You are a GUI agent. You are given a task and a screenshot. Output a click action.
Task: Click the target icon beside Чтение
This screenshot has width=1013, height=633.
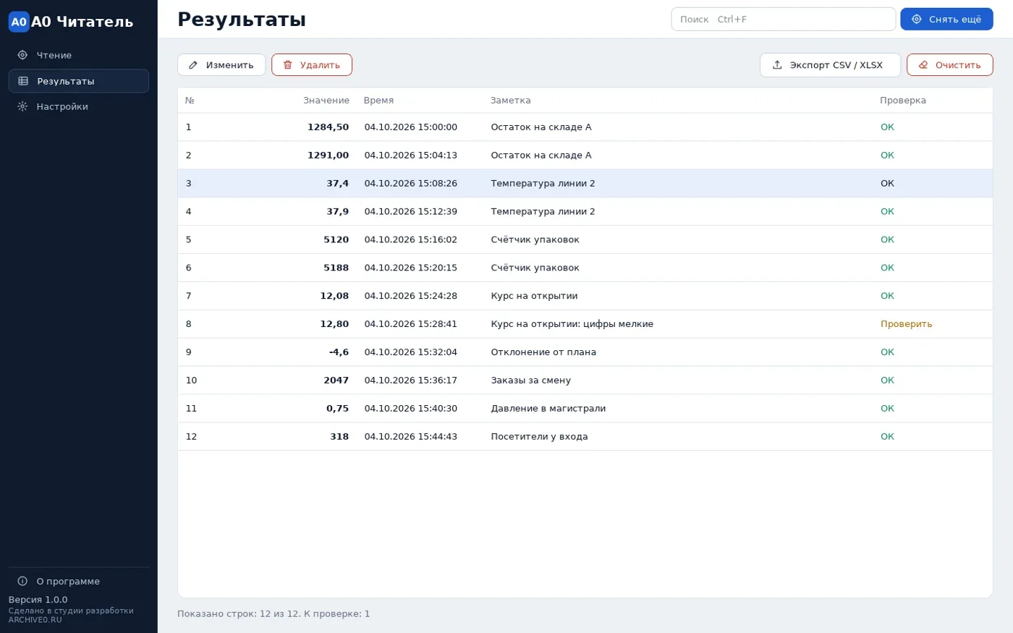pos(22,55)
